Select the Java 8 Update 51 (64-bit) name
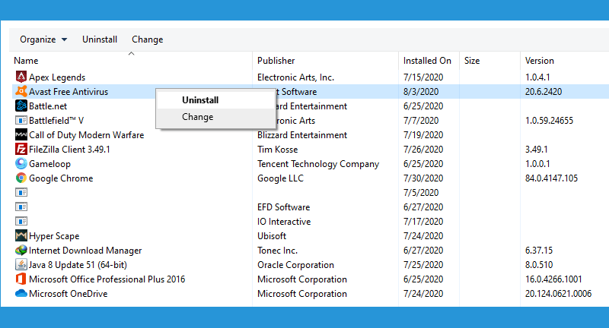Screen dimensions: 609x328 click(78, 265)
